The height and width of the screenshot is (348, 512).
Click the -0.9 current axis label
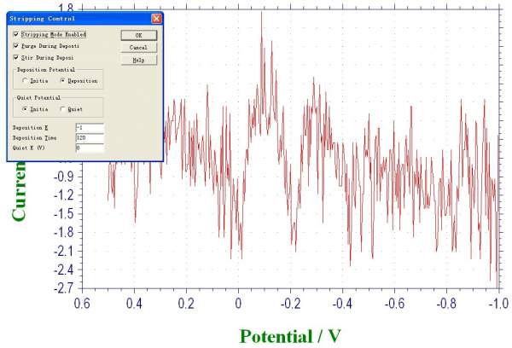tap(64, 177)
